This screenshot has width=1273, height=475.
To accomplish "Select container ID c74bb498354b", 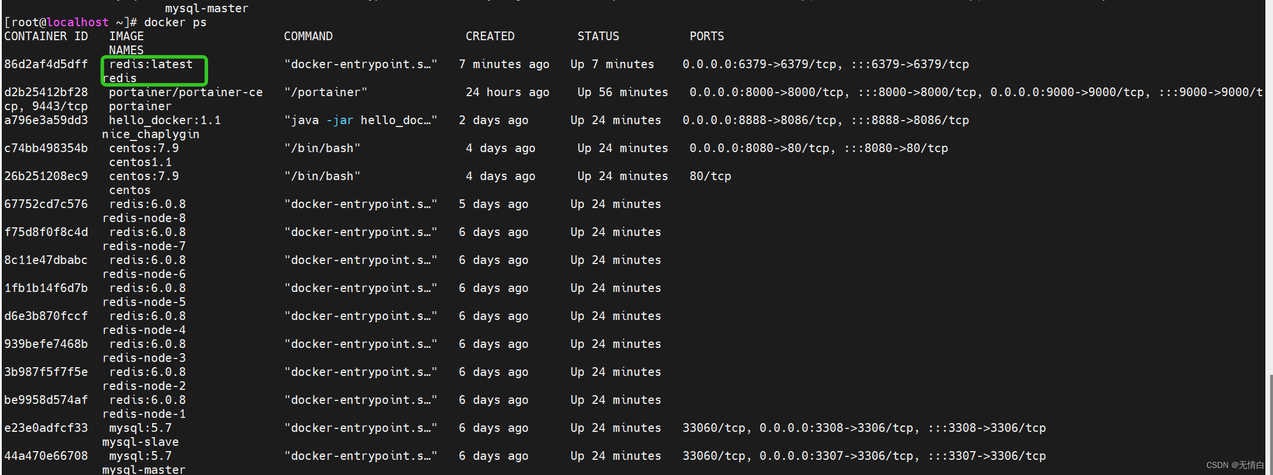I will coord(46,148).
